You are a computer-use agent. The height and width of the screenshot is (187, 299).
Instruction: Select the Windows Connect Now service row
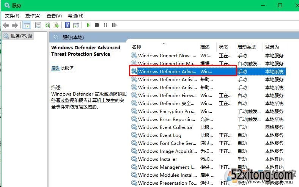[x=208, y=56]
